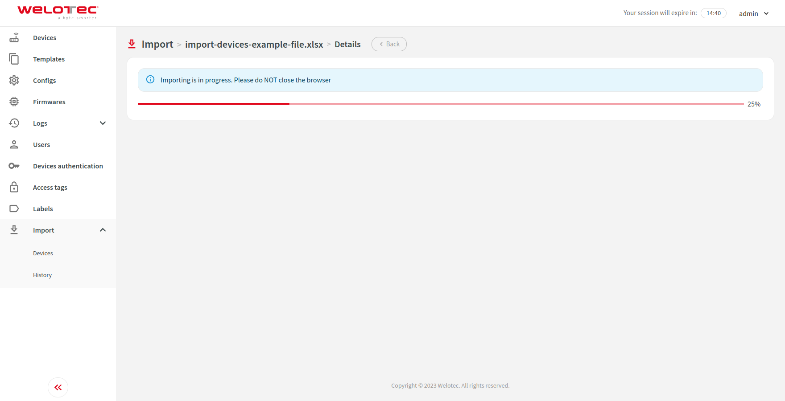This screenshot has width=785, height=401.
Task: Click import-devices-example-file.xlsx breadcrumb
Action: (x=254, y=45)
